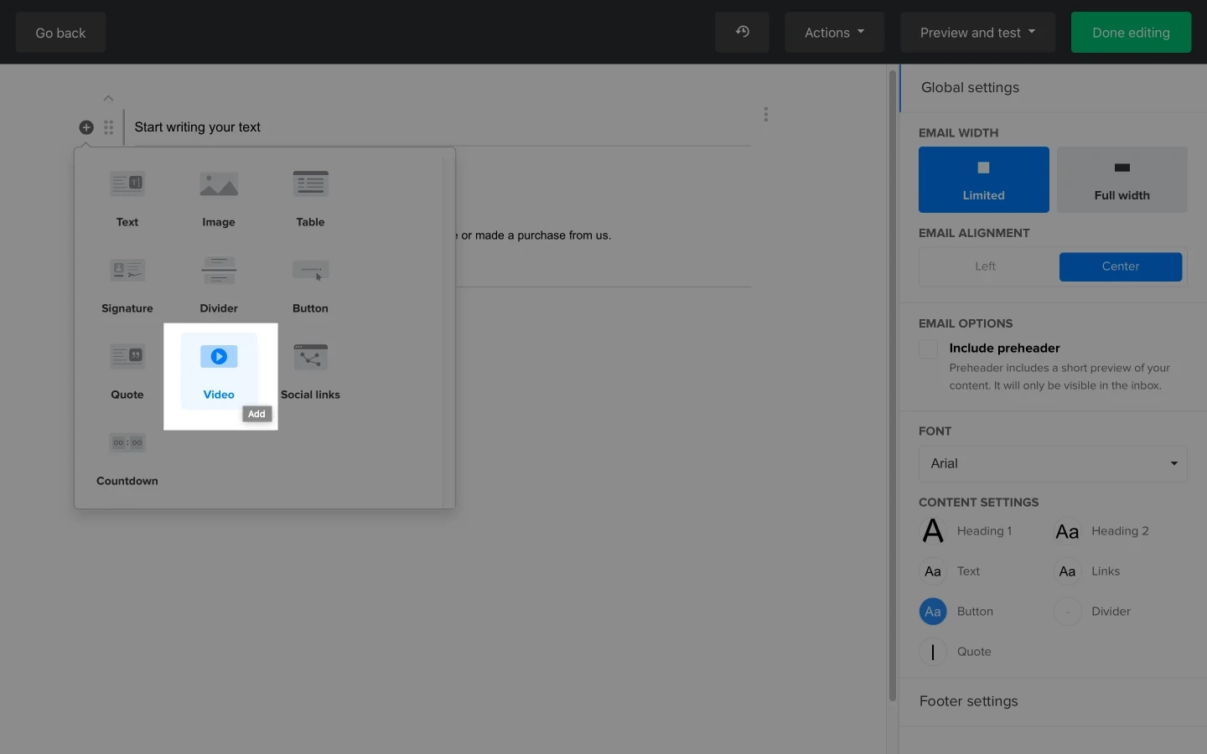Add an Image block
This screenshot has width=1207, height=754.
coord(219,197)
